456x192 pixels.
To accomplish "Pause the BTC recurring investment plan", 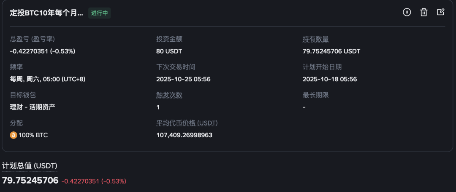I will point(407,12).
